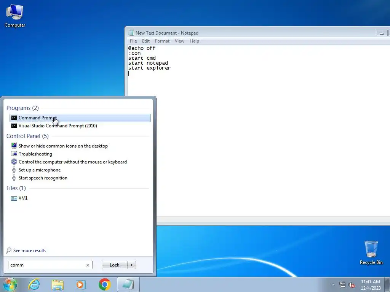Screen dimensions: 390x292
Task: Click the start menu search field containing comm
Action: [50, 265]
